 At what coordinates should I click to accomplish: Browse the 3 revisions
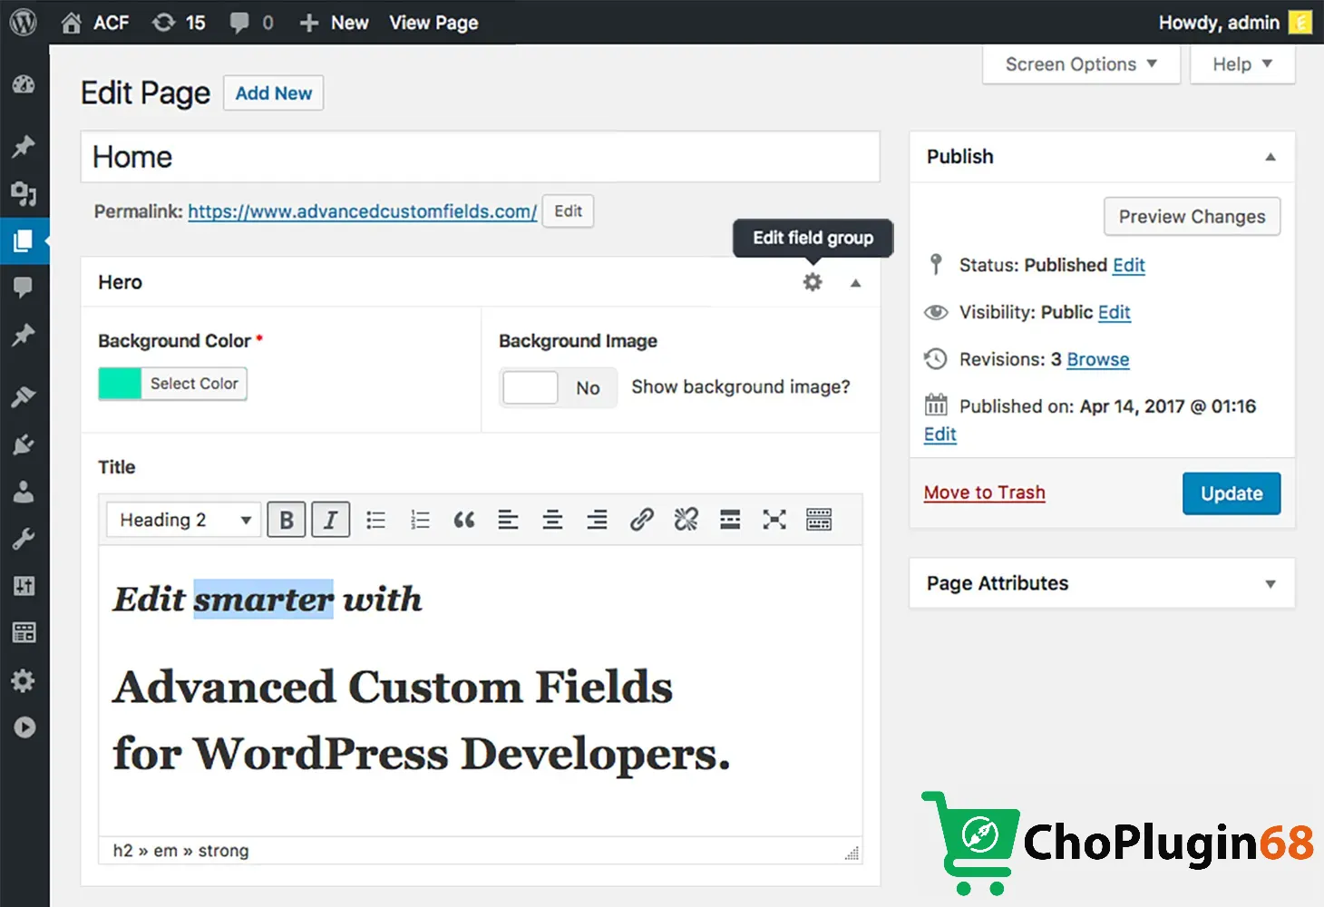pyautogui.click(x=1098, y=359)
